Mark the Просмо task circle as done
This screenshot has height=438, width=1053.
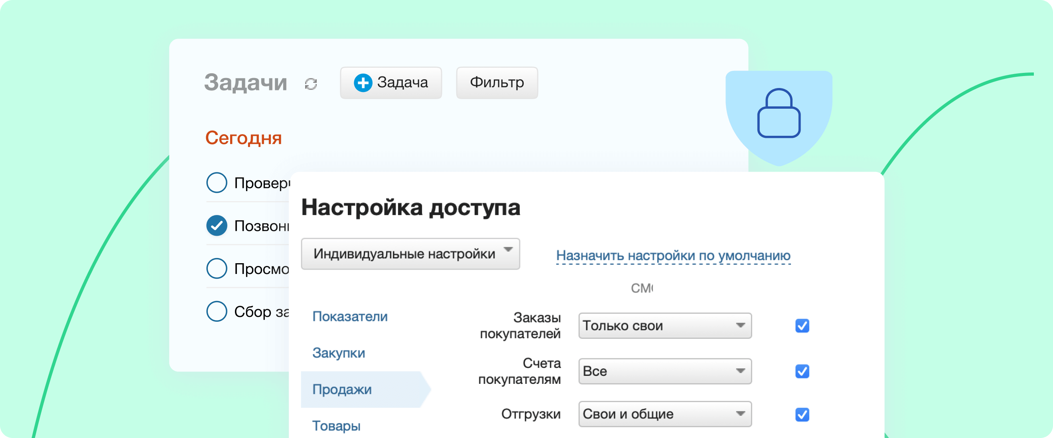click(x=217, y=268)
